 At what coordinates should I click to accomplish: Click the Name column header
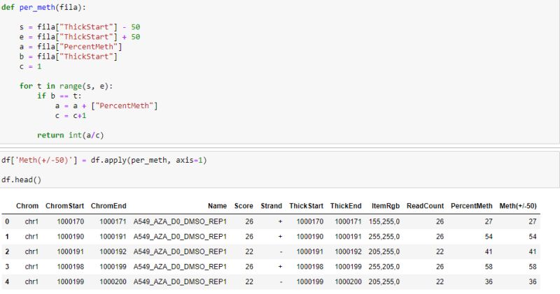point(217,205)
